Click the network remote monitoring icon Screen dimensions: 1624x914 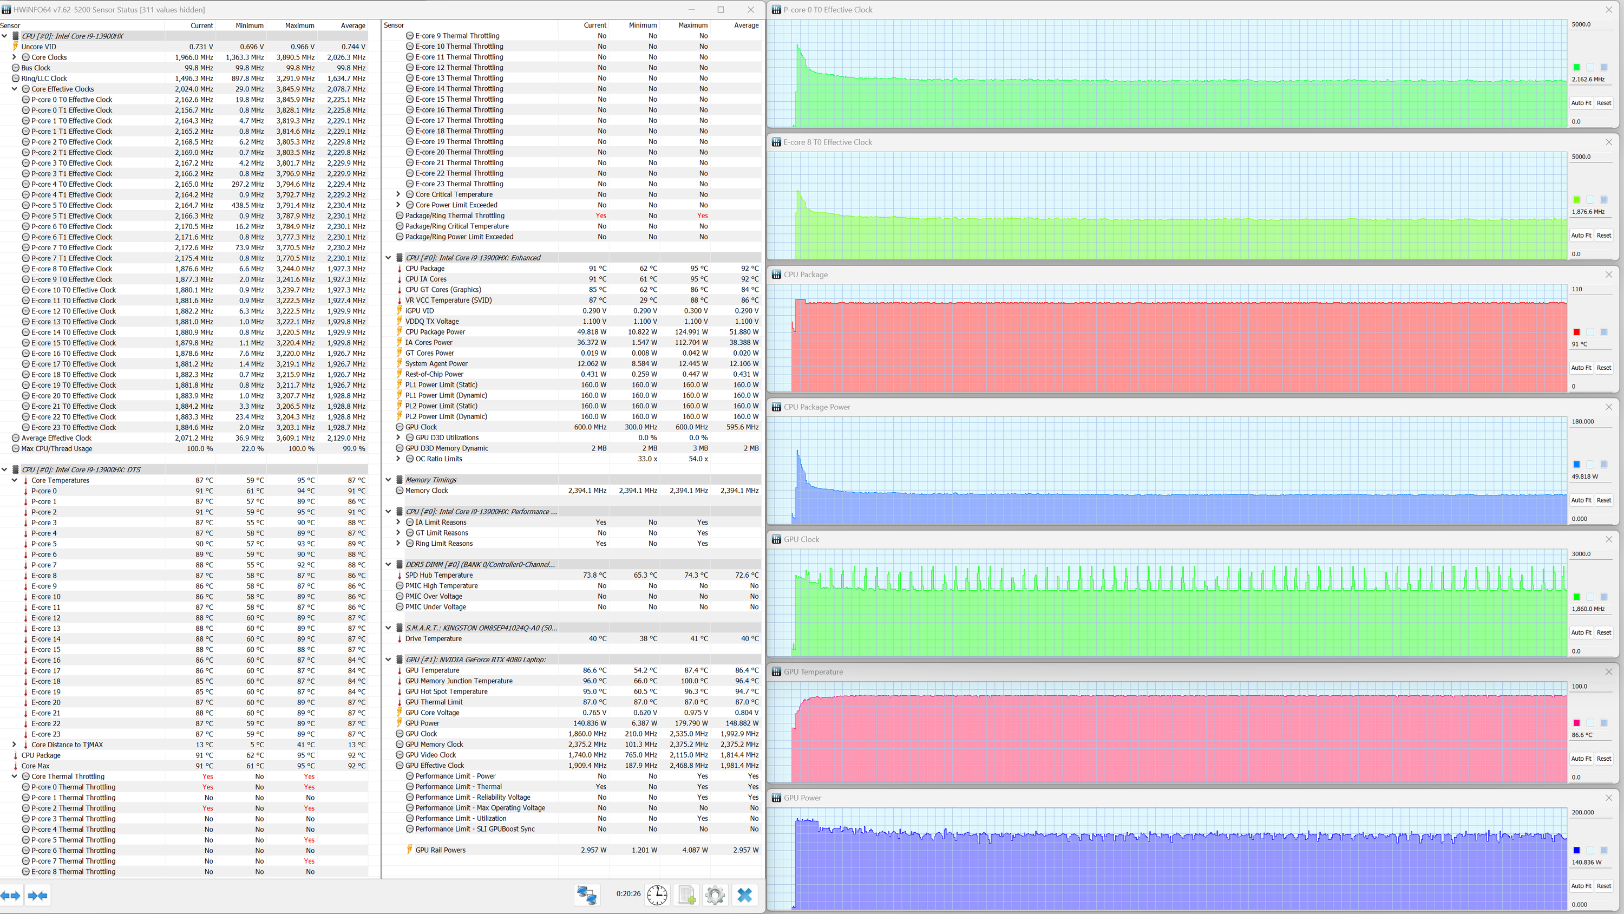(587, 895)
